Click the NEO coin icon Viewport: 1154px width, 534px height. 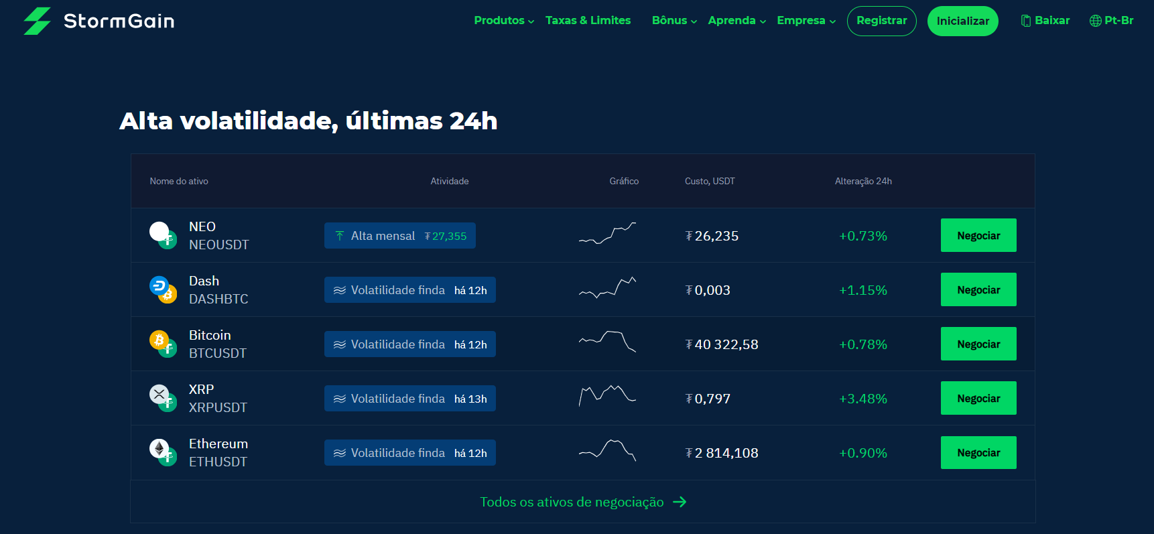(163, 235)
